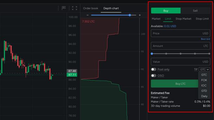Click the available 0.01 USD balance

(170, 26)
